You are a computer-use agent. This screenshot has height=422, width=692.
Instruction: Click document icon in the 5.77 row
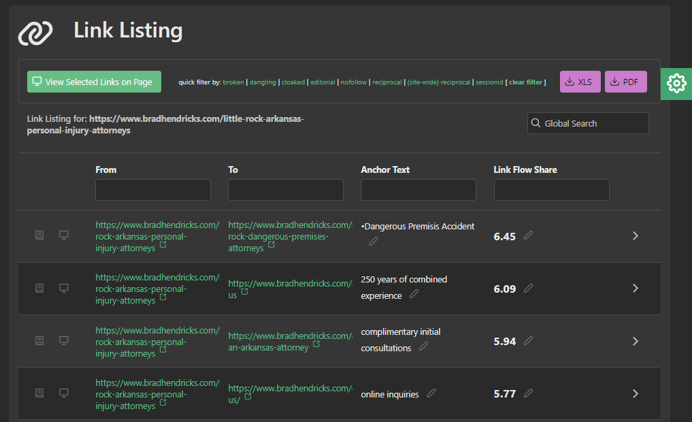(x=39, y=393)
